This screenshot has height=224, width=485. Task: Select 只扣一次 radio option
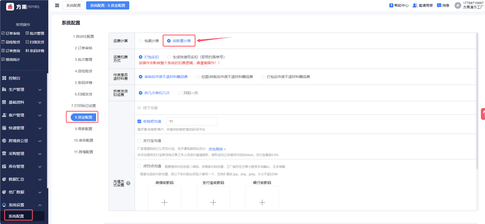[180, 93]
